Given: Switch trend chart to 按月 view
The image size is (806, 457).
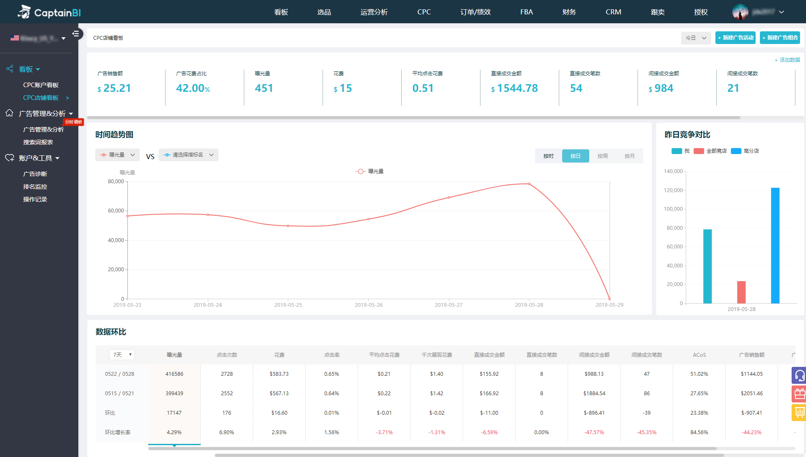Looking at the screenshot, I should [629, 156].
